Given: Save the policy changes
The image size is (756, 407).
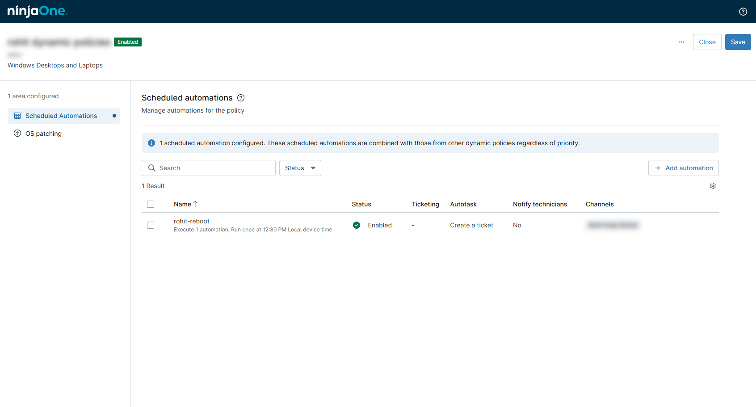Looking at the screenshot, I should (738, 42).
